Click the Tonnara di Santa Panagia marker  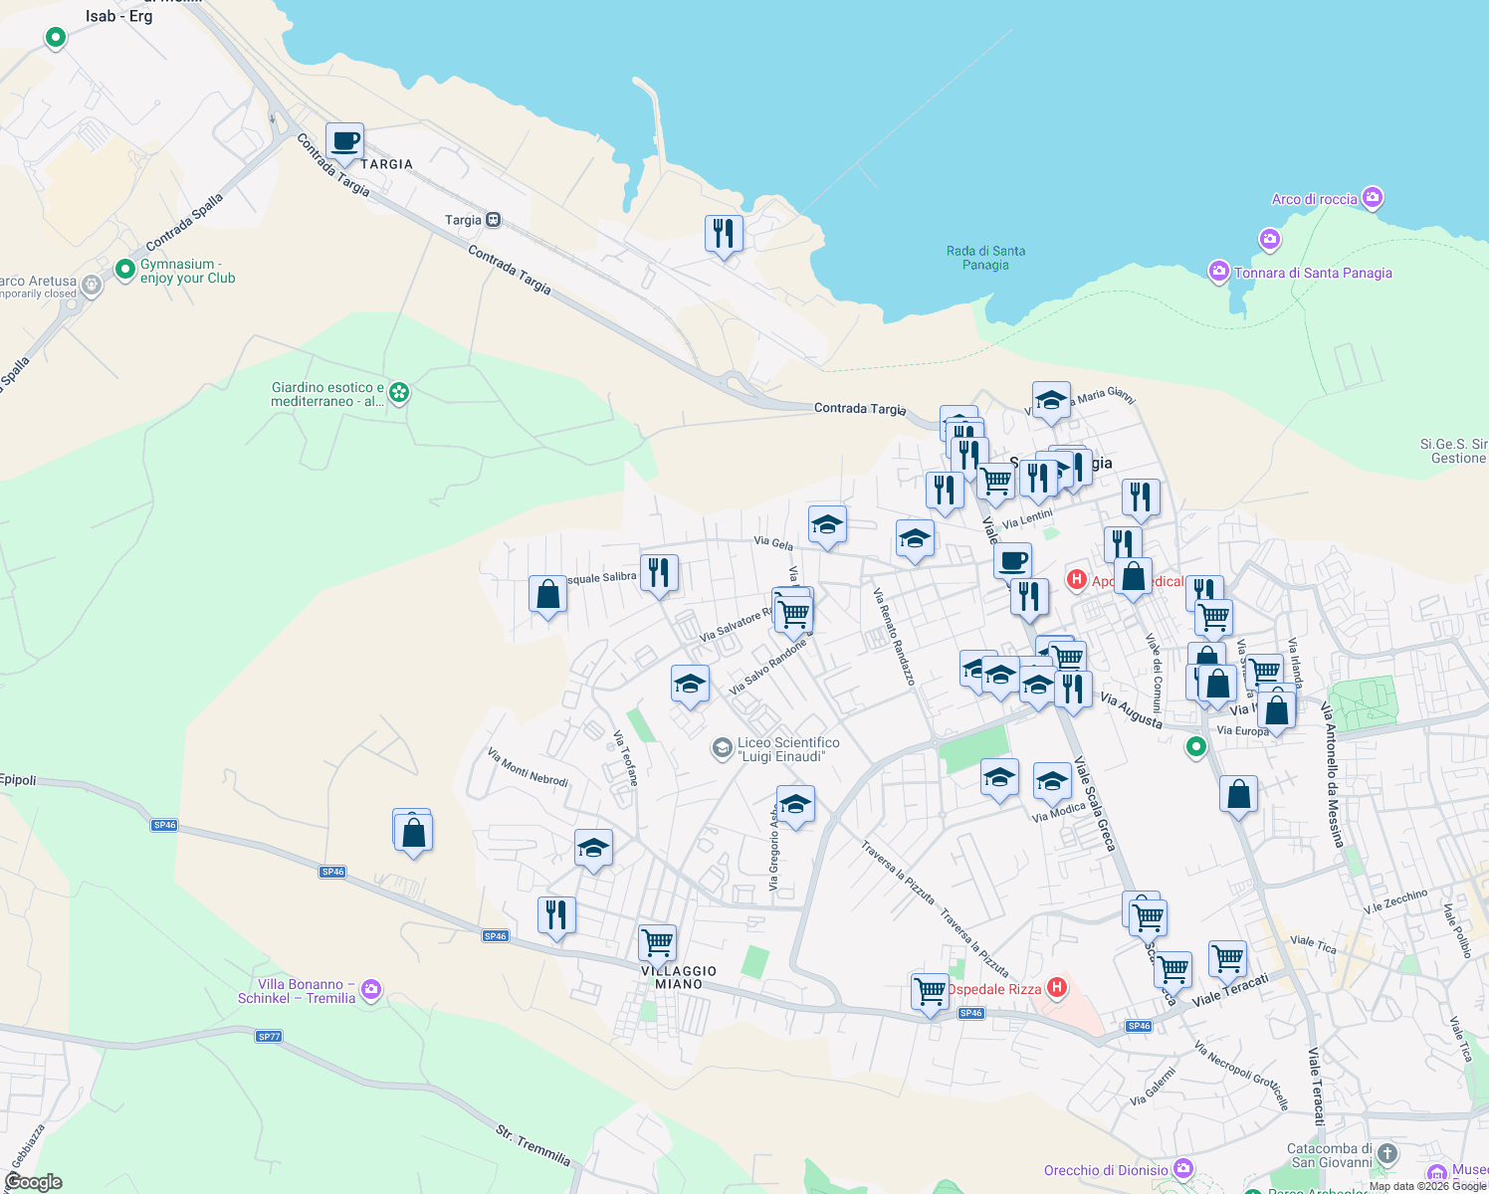(x=1218, y=272)
